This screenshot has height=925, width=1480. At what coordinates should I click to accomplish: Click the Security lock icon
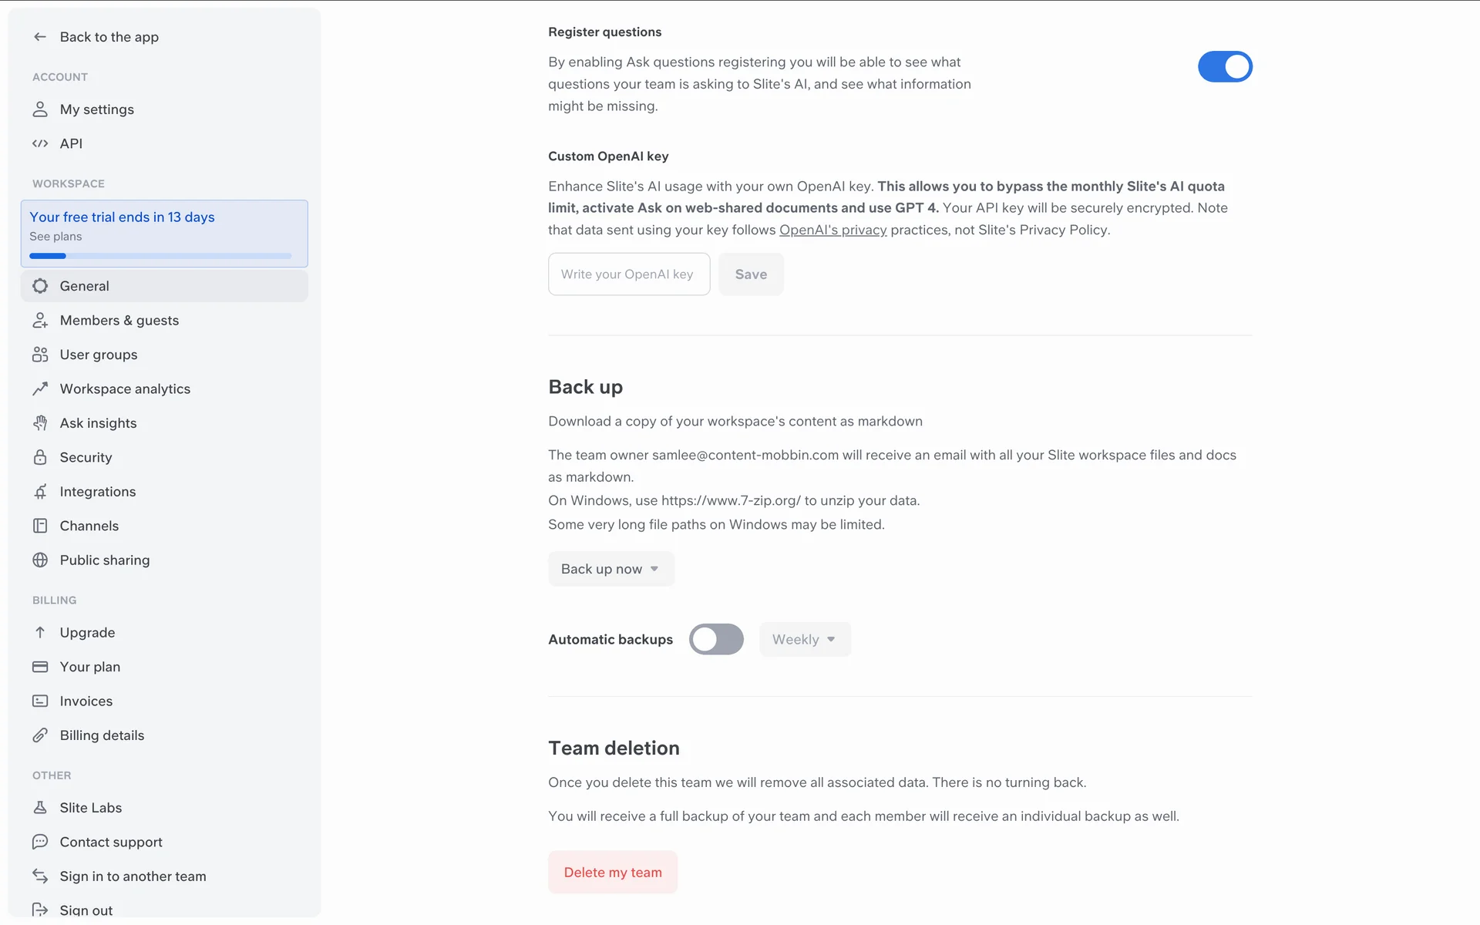pos(40,457)
